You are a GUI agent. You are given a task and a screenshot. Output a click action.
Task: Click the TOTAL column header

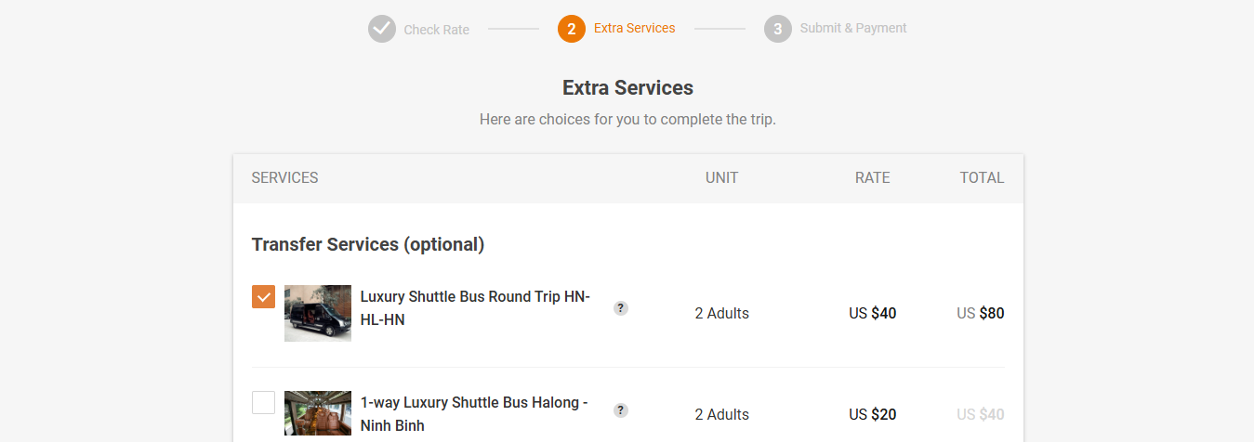tap(982, 177)
